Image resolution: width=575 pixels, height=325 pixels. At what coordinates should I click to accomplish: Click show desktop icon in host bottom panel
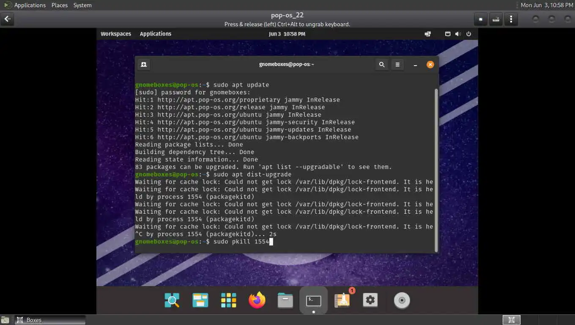[x=5, y=320]
